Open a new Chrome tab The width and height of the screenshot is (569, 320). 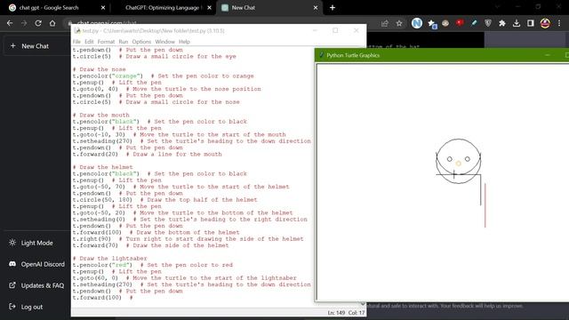click(333, 8)
